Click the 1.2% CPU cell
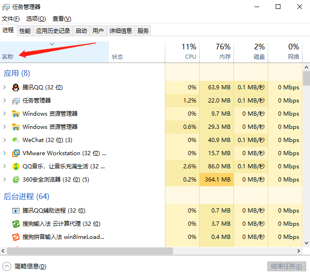 pyautogui.click(x=182, y=101)
